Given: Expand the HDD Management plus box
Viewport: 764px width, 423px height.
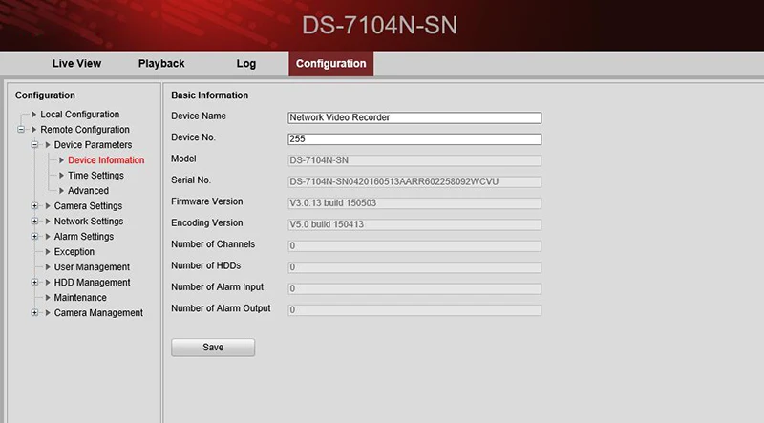Looking at the screenshot, I should [34, 283].
